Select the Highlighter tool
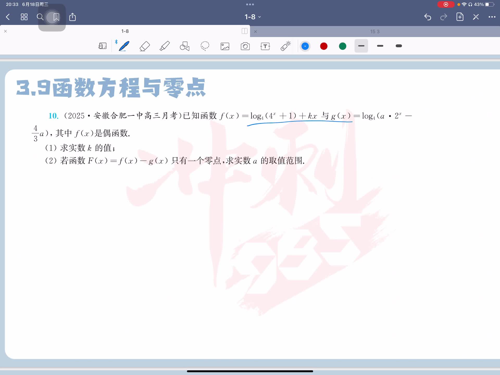 (x=165, y=46)
